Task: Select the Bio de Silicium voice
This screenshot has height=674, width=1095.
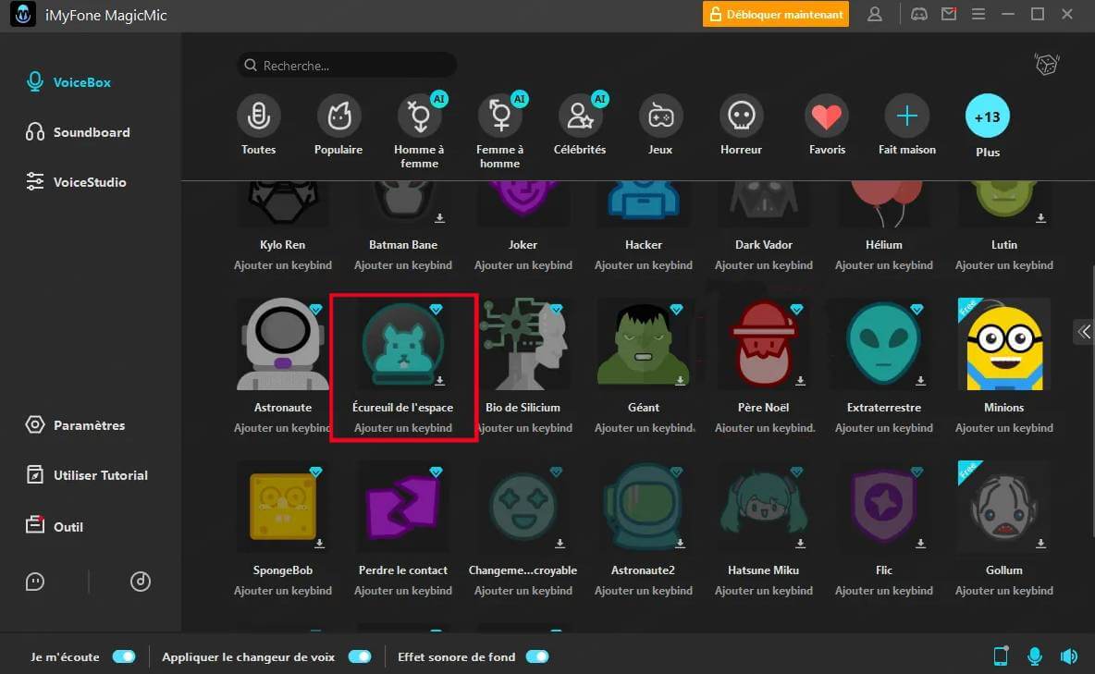Action: (523, 344)
